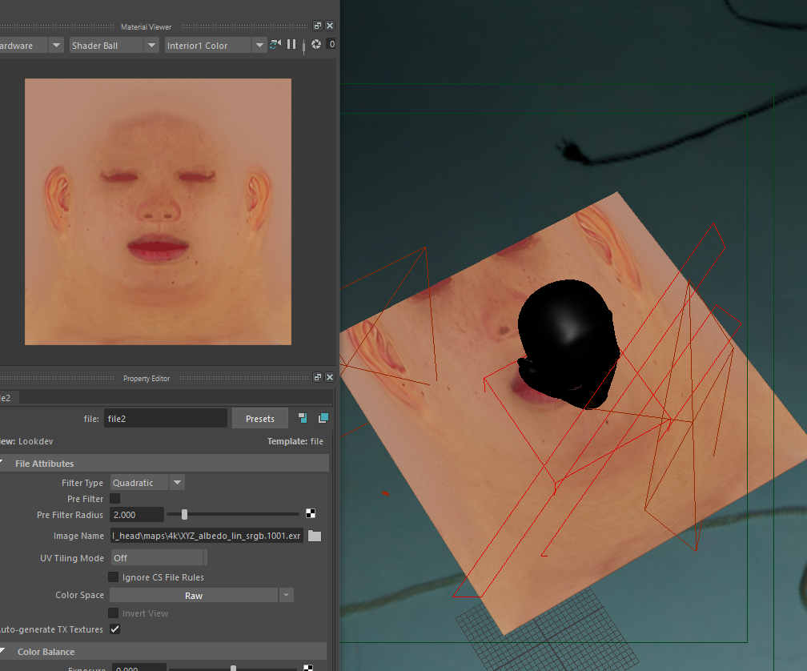Click the 'Filter Type' label
The width and height of the screenshot is (807, 671).
click(82, 483)
